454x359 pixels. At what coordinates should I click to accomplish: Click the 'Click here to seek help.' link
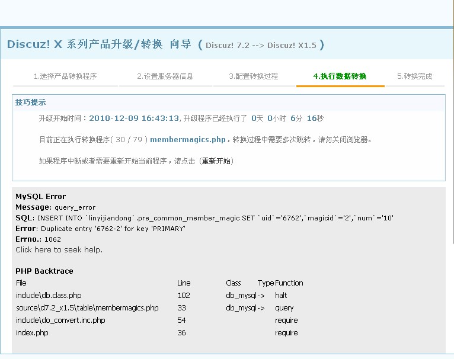(59, 250)
